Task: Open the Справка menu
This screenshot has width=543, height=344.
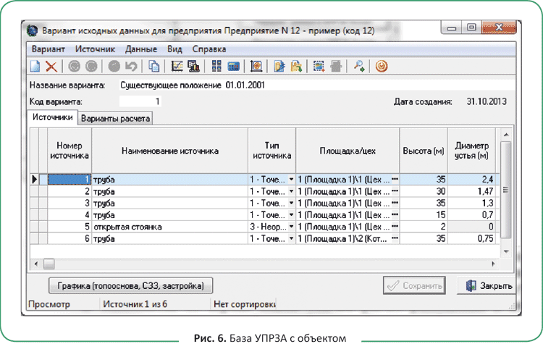Action: tap(209, 49)
